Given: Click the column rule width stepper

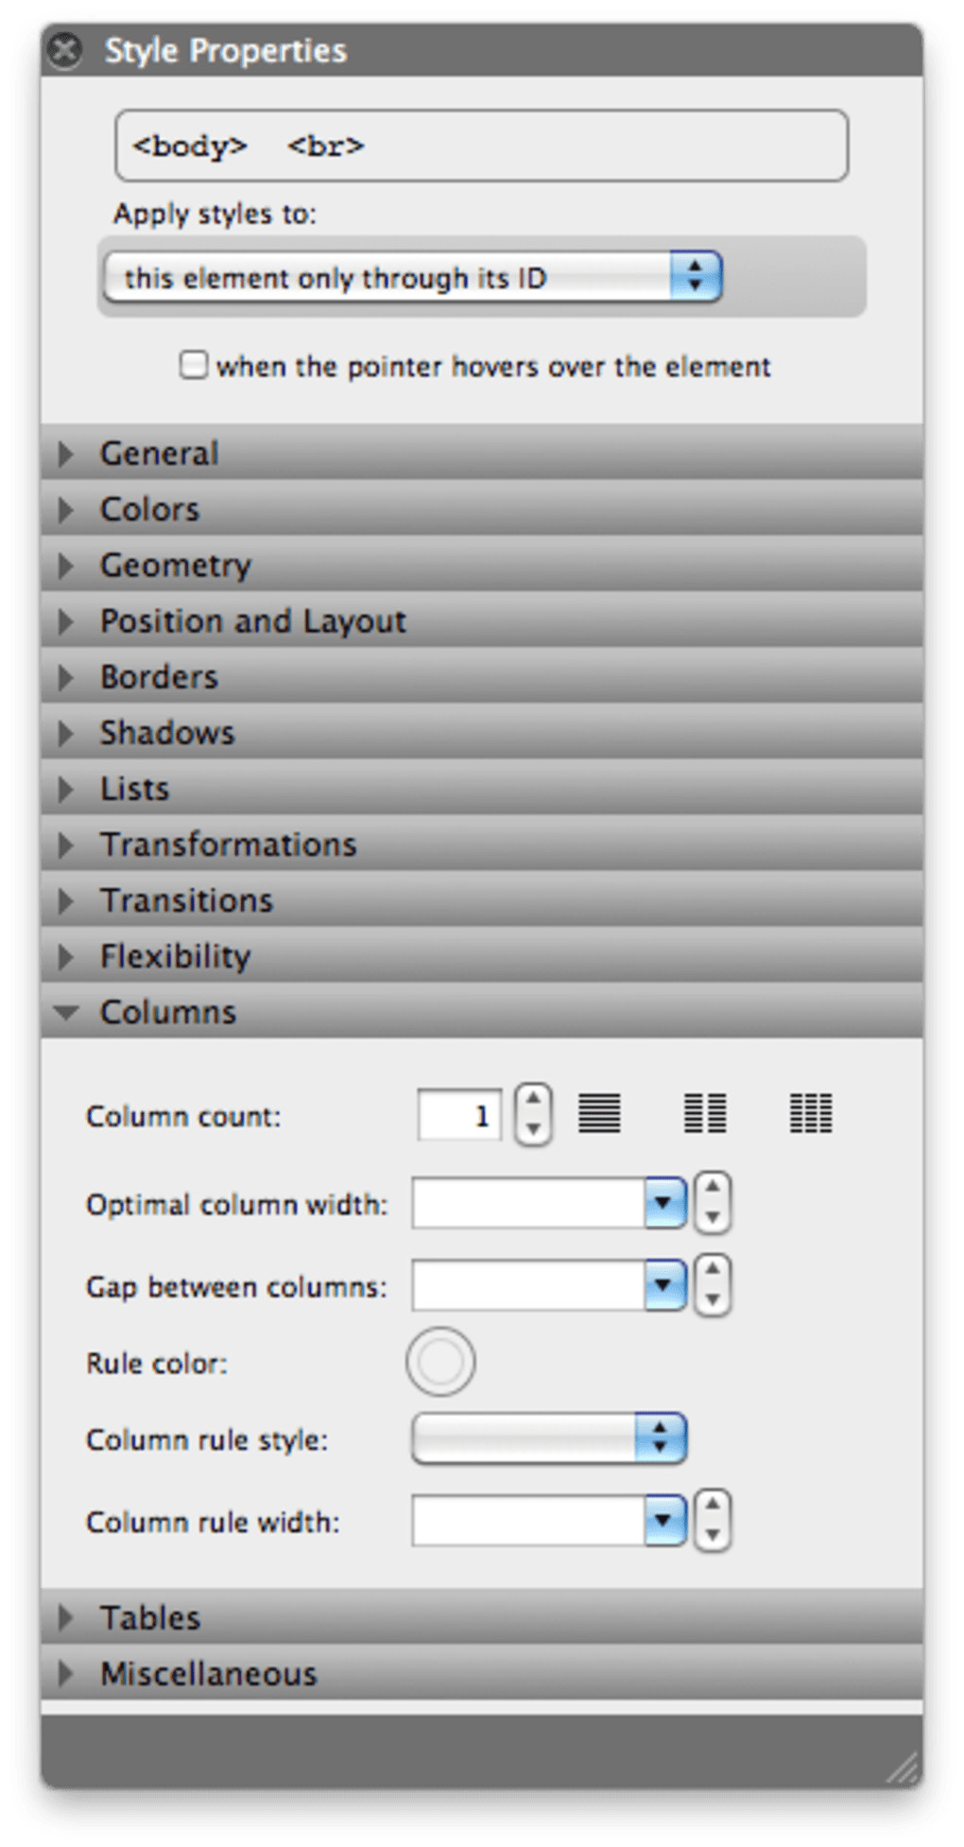Looking at the screenshot, I should 713,1521.
